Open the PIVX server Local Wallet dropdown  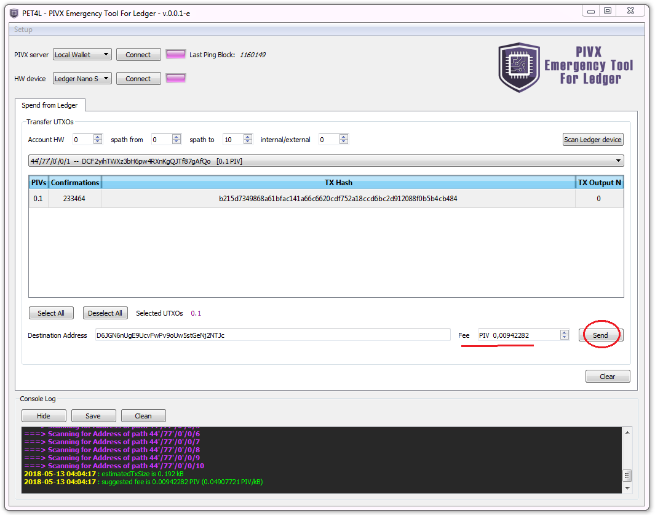pos(82,54)
